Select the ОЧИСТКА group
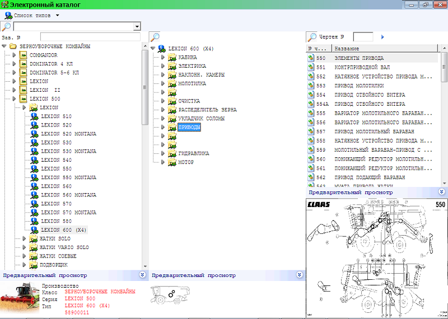Viewport: 448px width, 319px height. [189, 101]
